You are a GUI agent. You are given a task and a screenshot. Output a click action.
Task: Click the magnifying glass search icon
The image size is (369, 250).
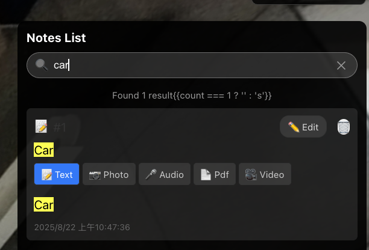point(42,65)
